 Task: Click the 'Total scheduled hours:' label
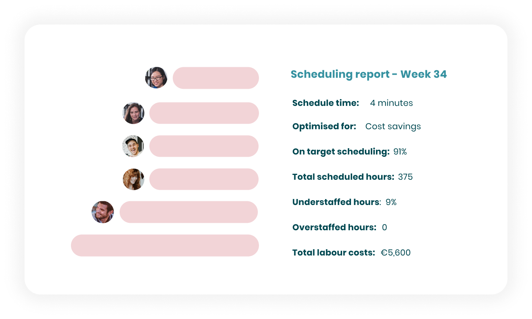point(343,177)
